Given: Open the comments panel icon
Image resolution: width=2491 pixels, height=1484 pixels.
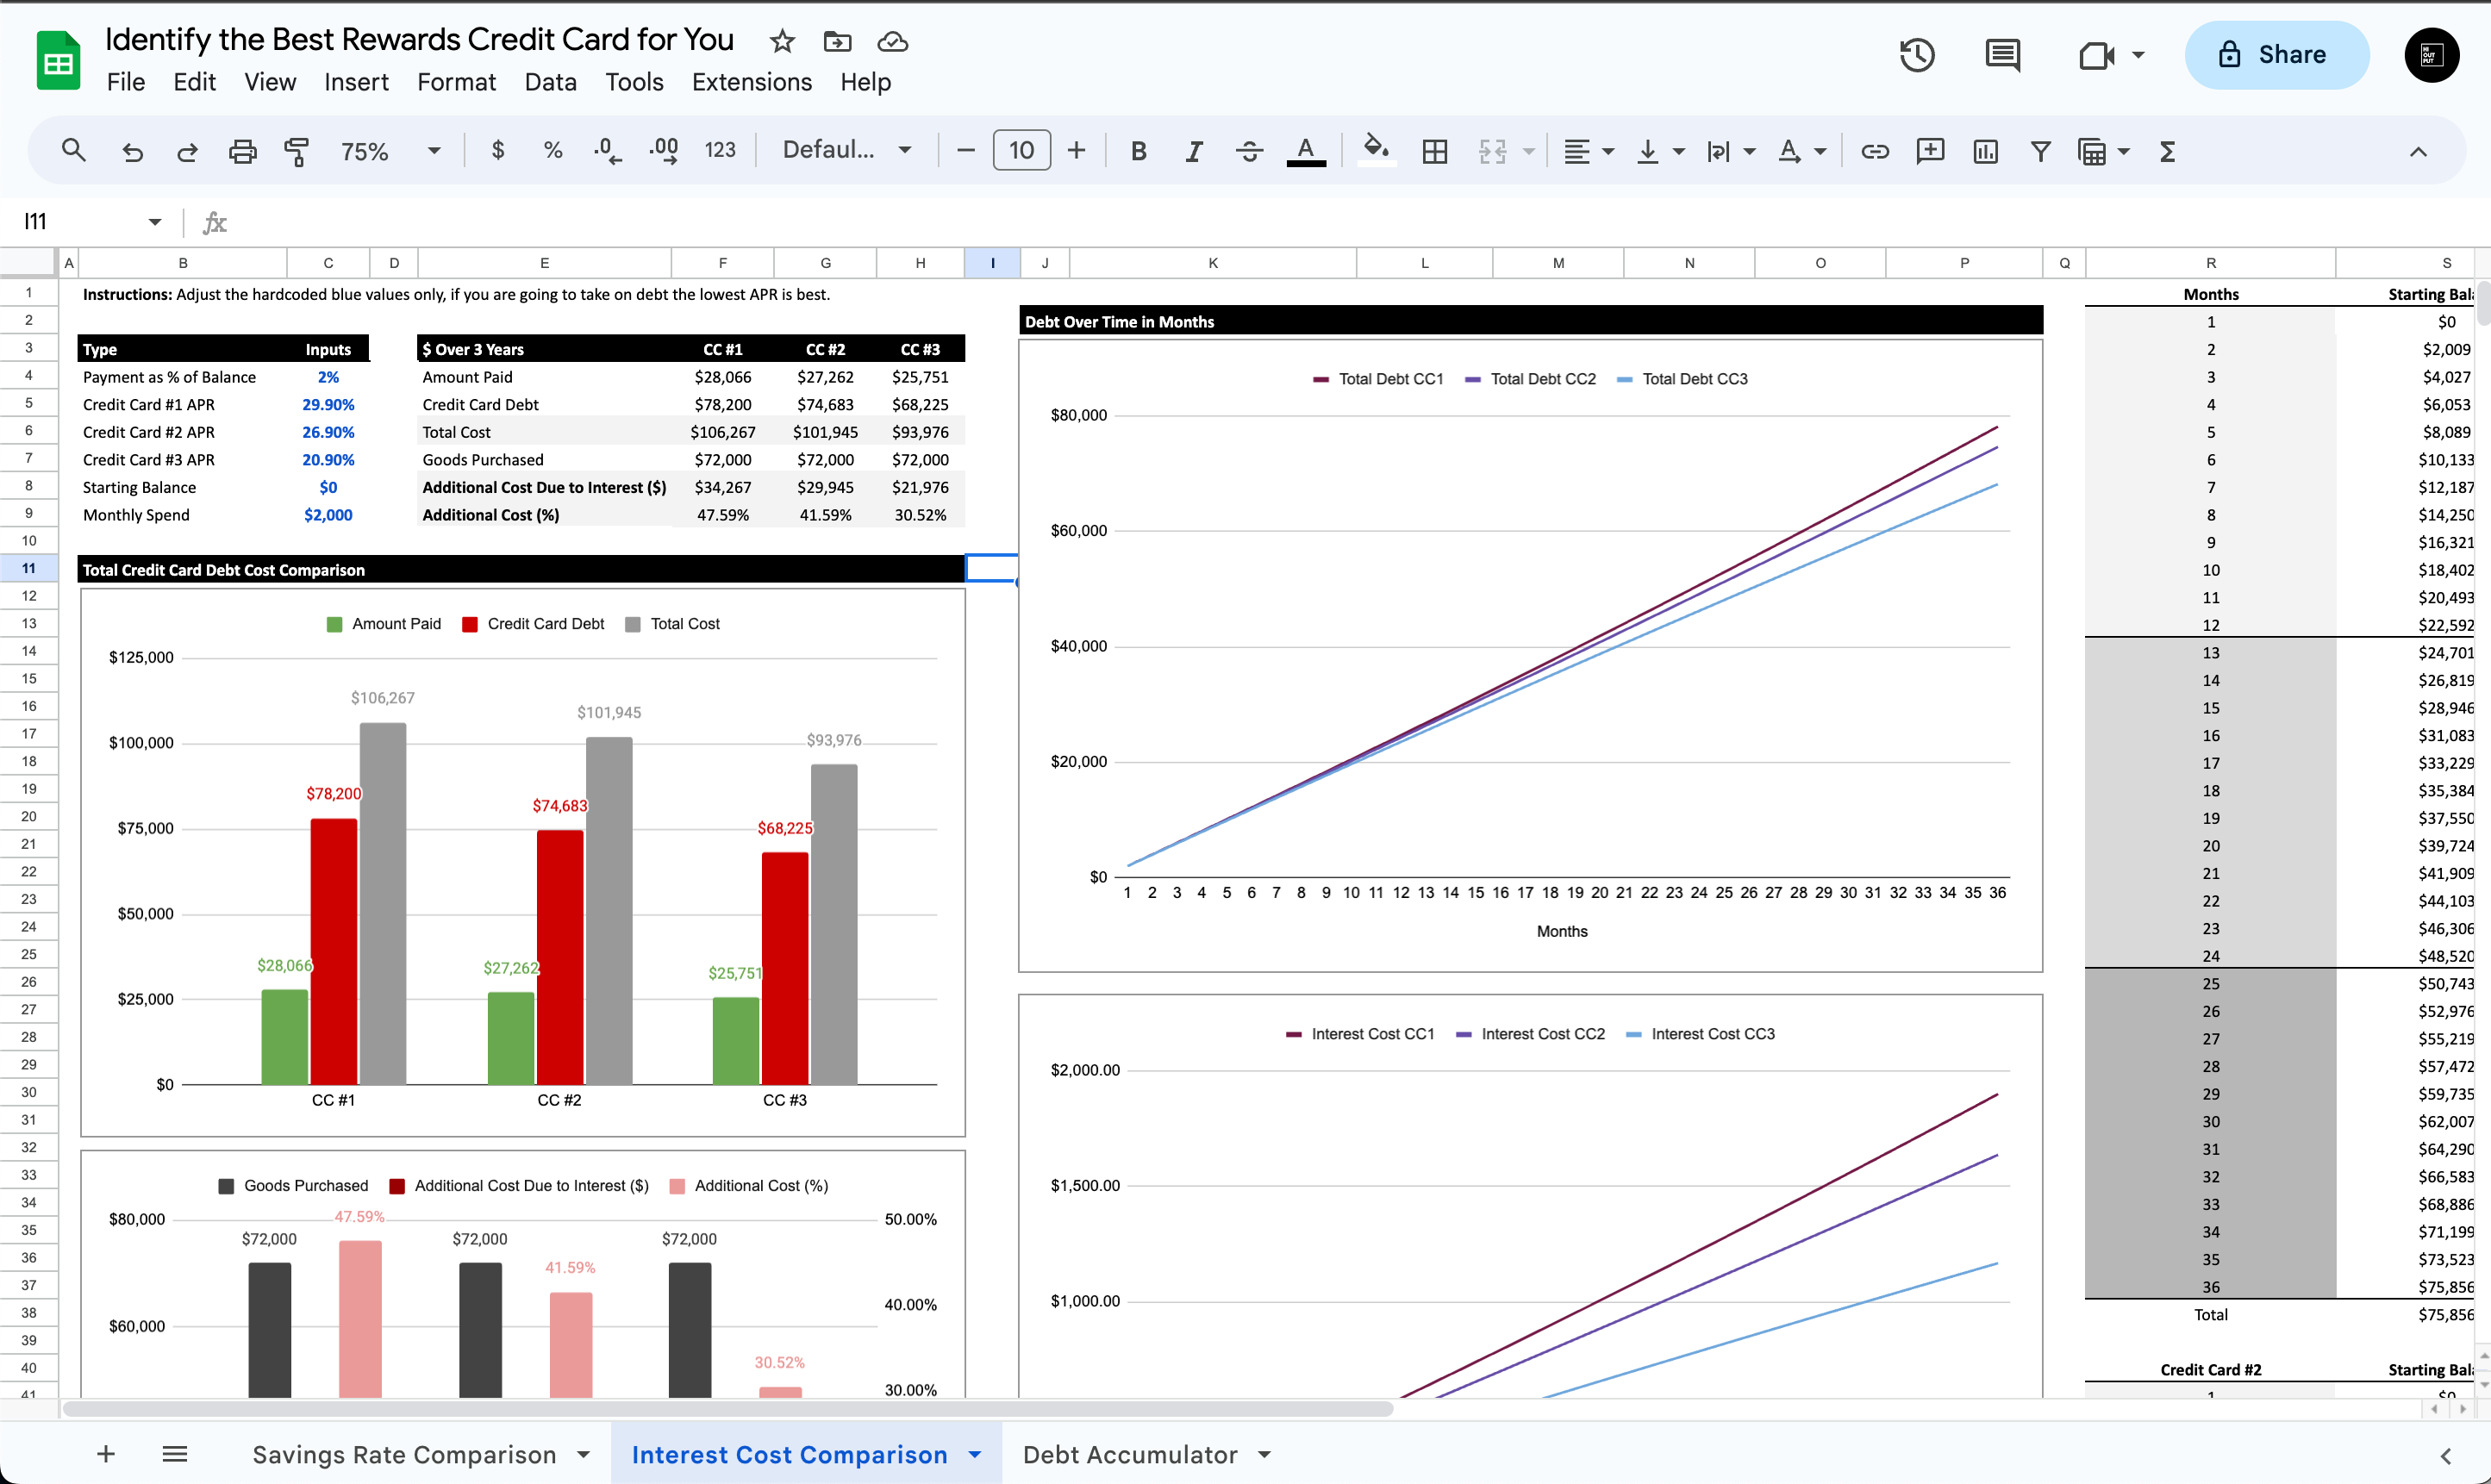Looking at the screenshot, I should point(2002,55).
